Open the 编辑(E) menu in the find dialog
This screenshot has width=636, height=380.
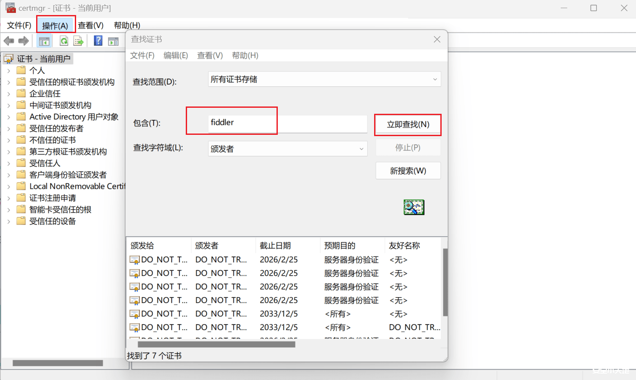click(175, 55)
